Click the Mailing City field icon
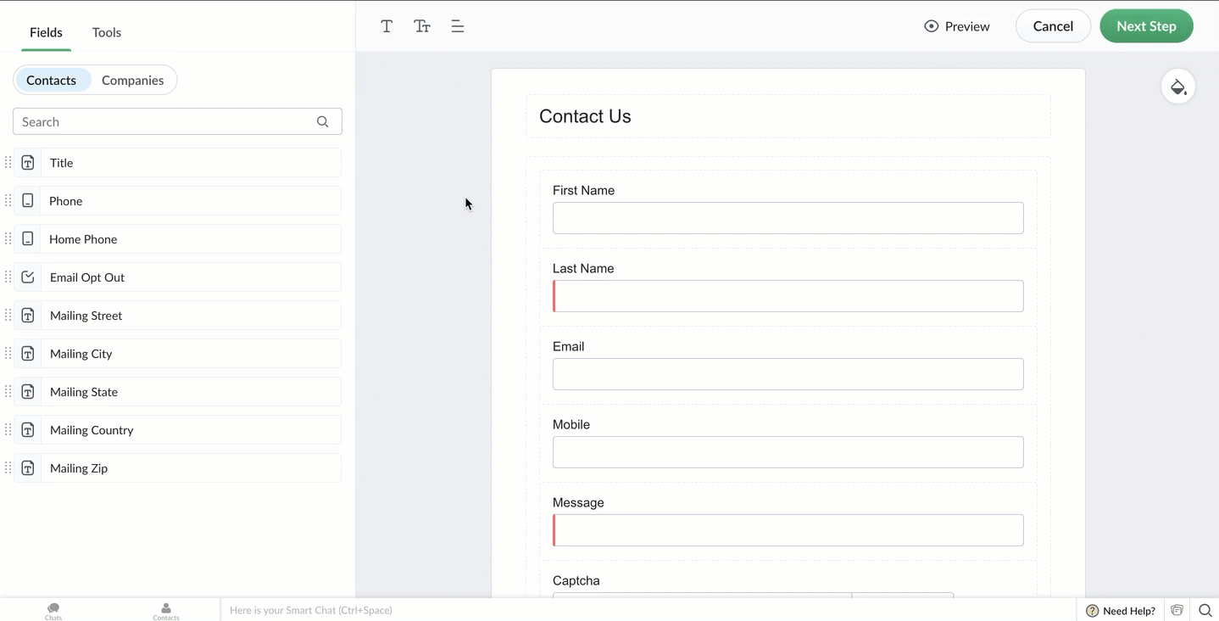This screenshot has width=1219, height=621. coord(28,354)
